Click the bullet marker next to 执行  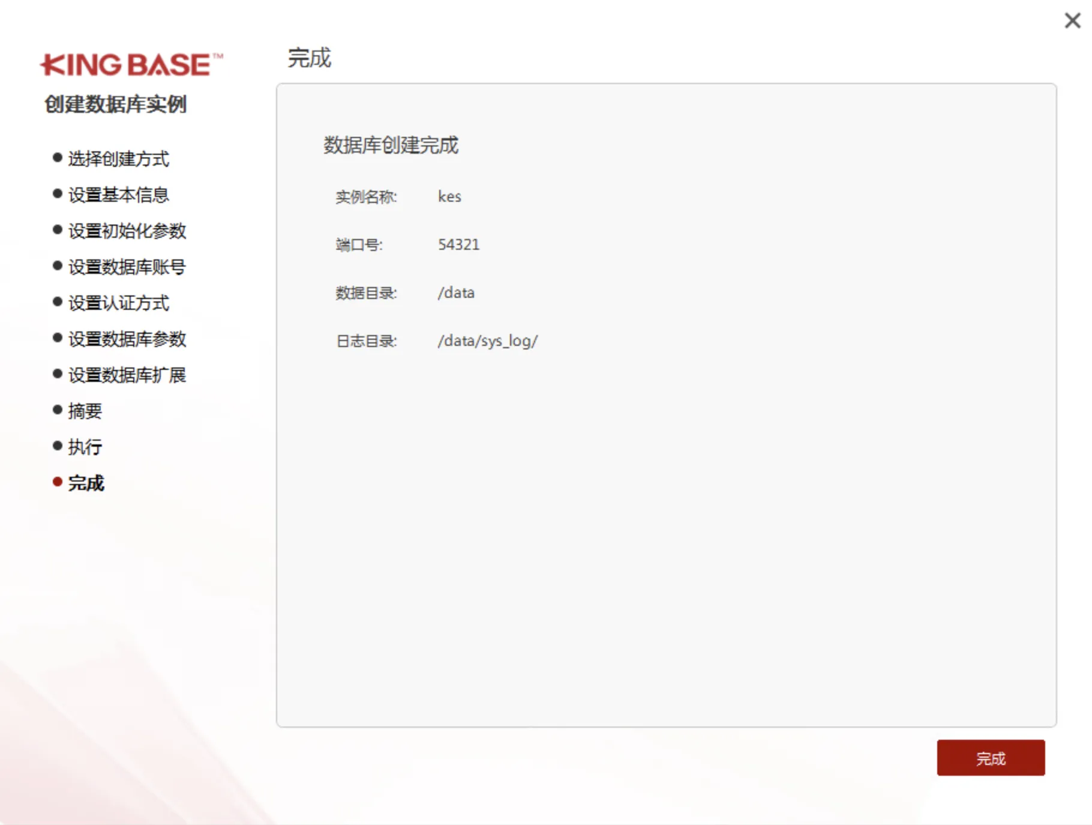56,446
